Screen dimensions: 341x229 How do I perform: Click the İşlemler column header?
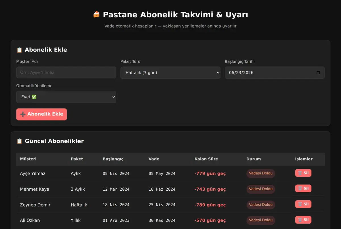coord(304,159)
